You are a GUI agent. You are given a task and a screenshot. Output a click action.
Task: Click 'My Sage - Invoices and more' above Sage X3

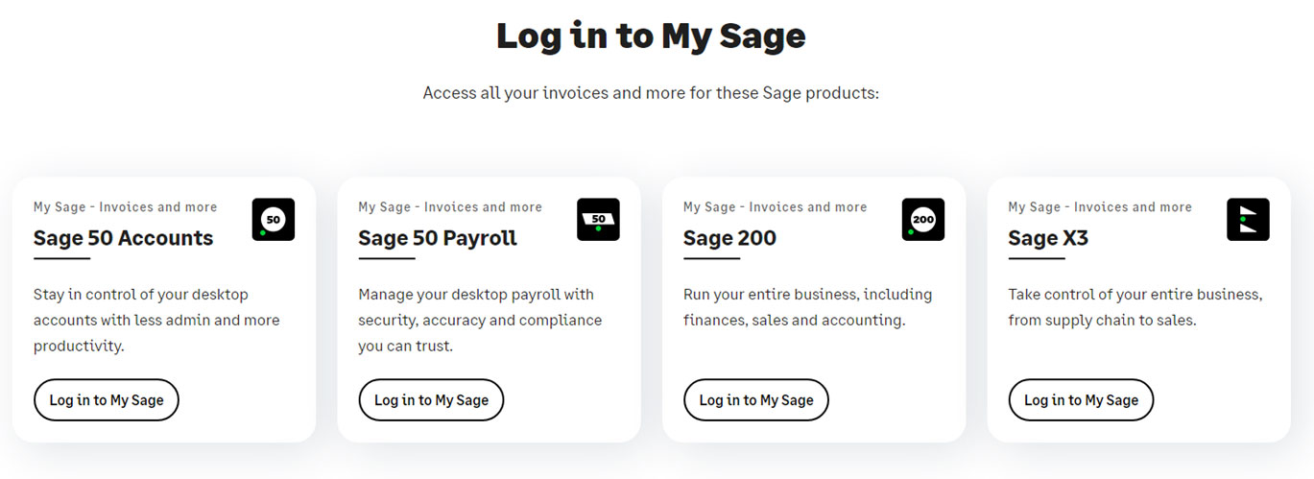click(1100, 207)
